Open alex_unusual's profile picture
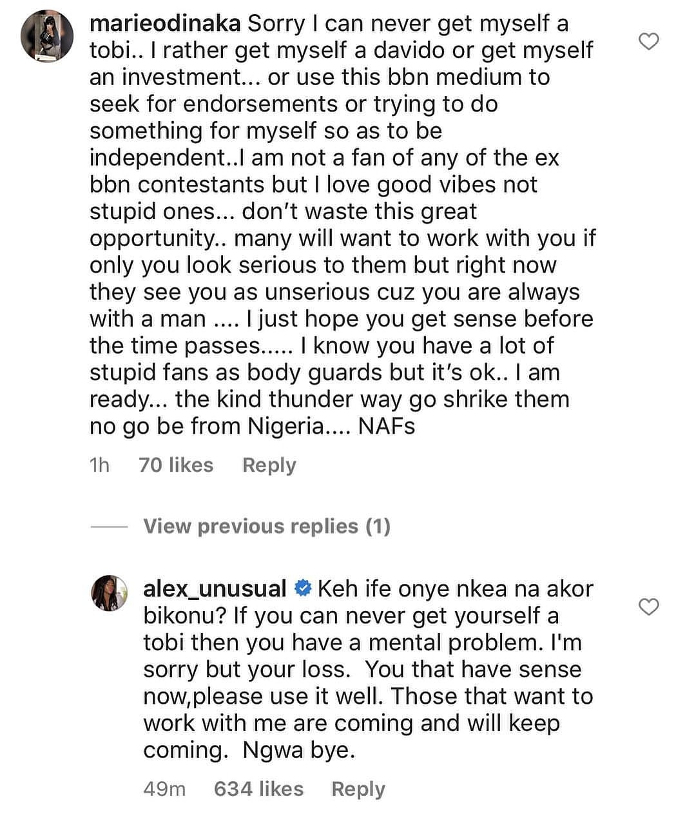 (x=110, y=593)
